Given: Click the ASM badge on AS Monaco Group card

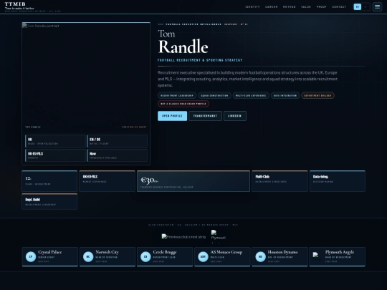Looking at the screenshot, I should coord(203,257).
